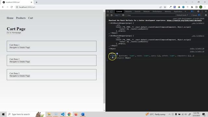Go back in browser history
Screen dimensions: 208x117
(x=3, y=7)
